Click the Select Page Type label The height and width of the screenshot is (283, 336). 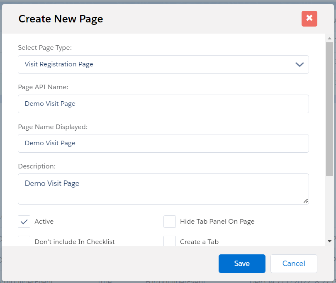click(x=45, y=48)
